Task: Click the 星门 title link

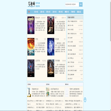Action: pos(56,18)
